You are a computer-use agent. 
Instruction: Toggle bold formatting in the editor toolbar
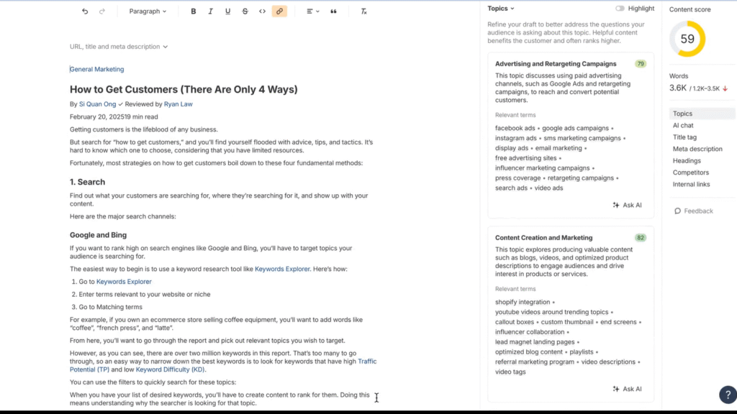[193, 11]
